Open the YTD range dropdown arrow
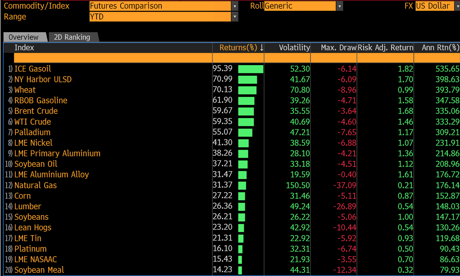The height and width of the screenshot is (276, 460). (235, 17)
